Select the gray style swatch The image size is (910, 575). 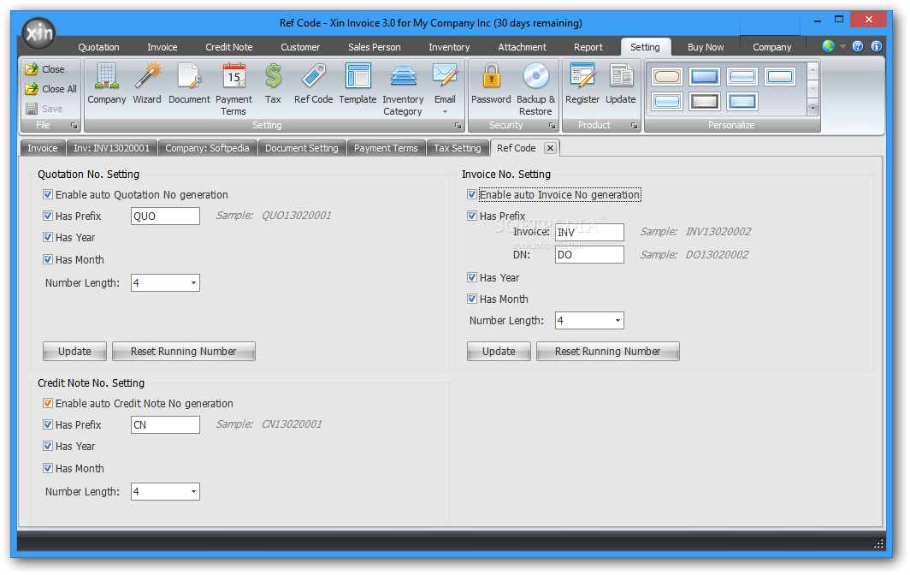coord(705,102)
